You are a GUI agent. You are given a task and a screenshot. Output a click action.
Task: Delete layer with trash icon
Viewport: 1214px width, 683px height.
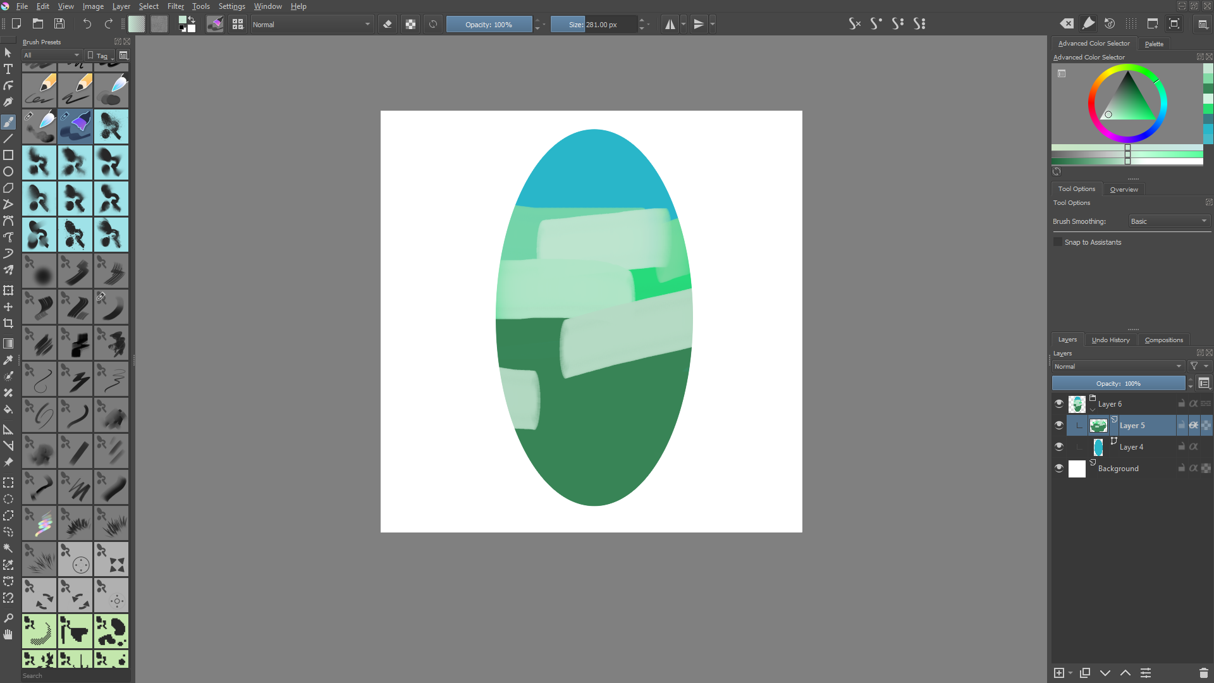(x=1203, y=673)
